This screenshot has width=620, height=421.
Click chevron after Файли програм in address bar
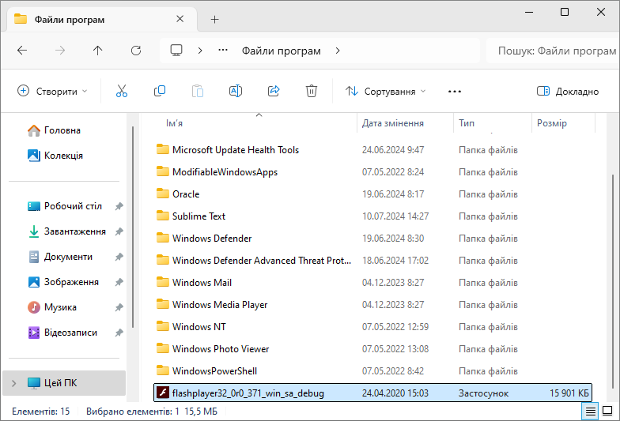[x=337, y=51]
